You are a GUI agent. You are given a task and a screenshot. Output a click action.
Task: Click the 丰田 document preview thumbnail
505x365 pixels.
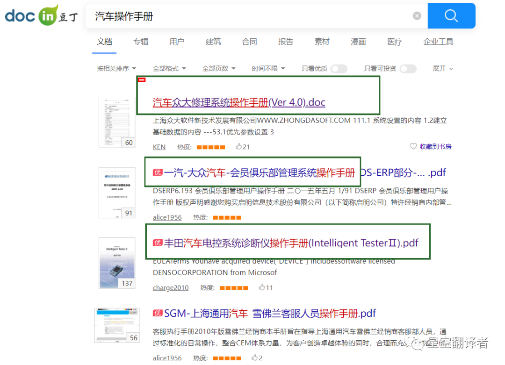(x=117, y=263)
